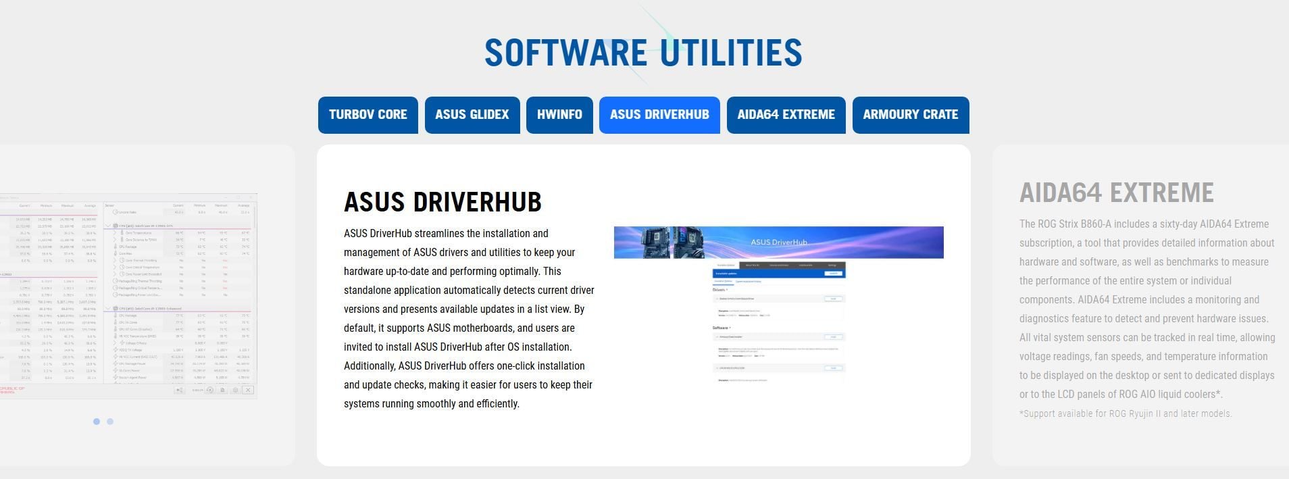
Task: Click the ASUS DriverHub banner title
Action: point(778,243)
